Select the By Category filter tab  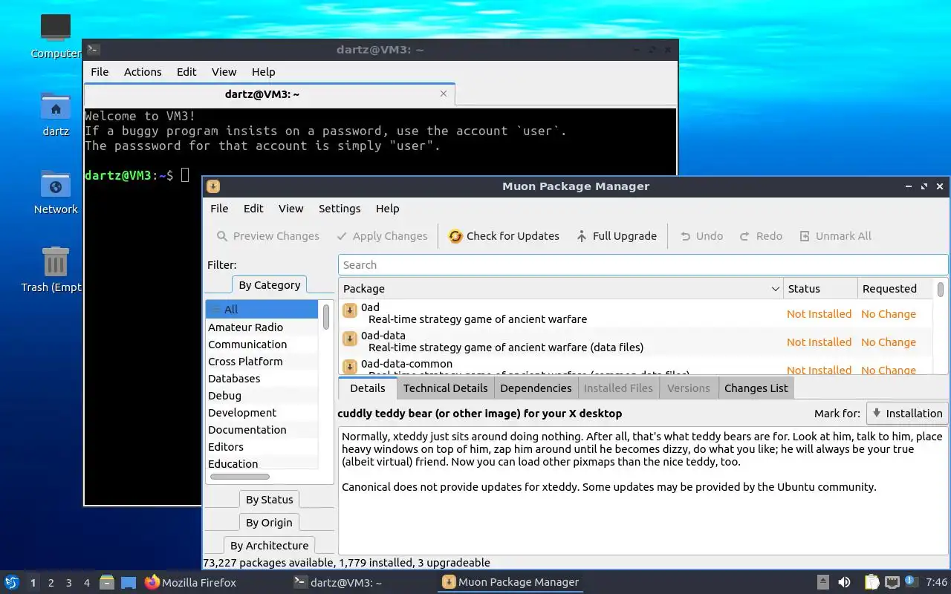pyautogui.click(x=270, y=285)
